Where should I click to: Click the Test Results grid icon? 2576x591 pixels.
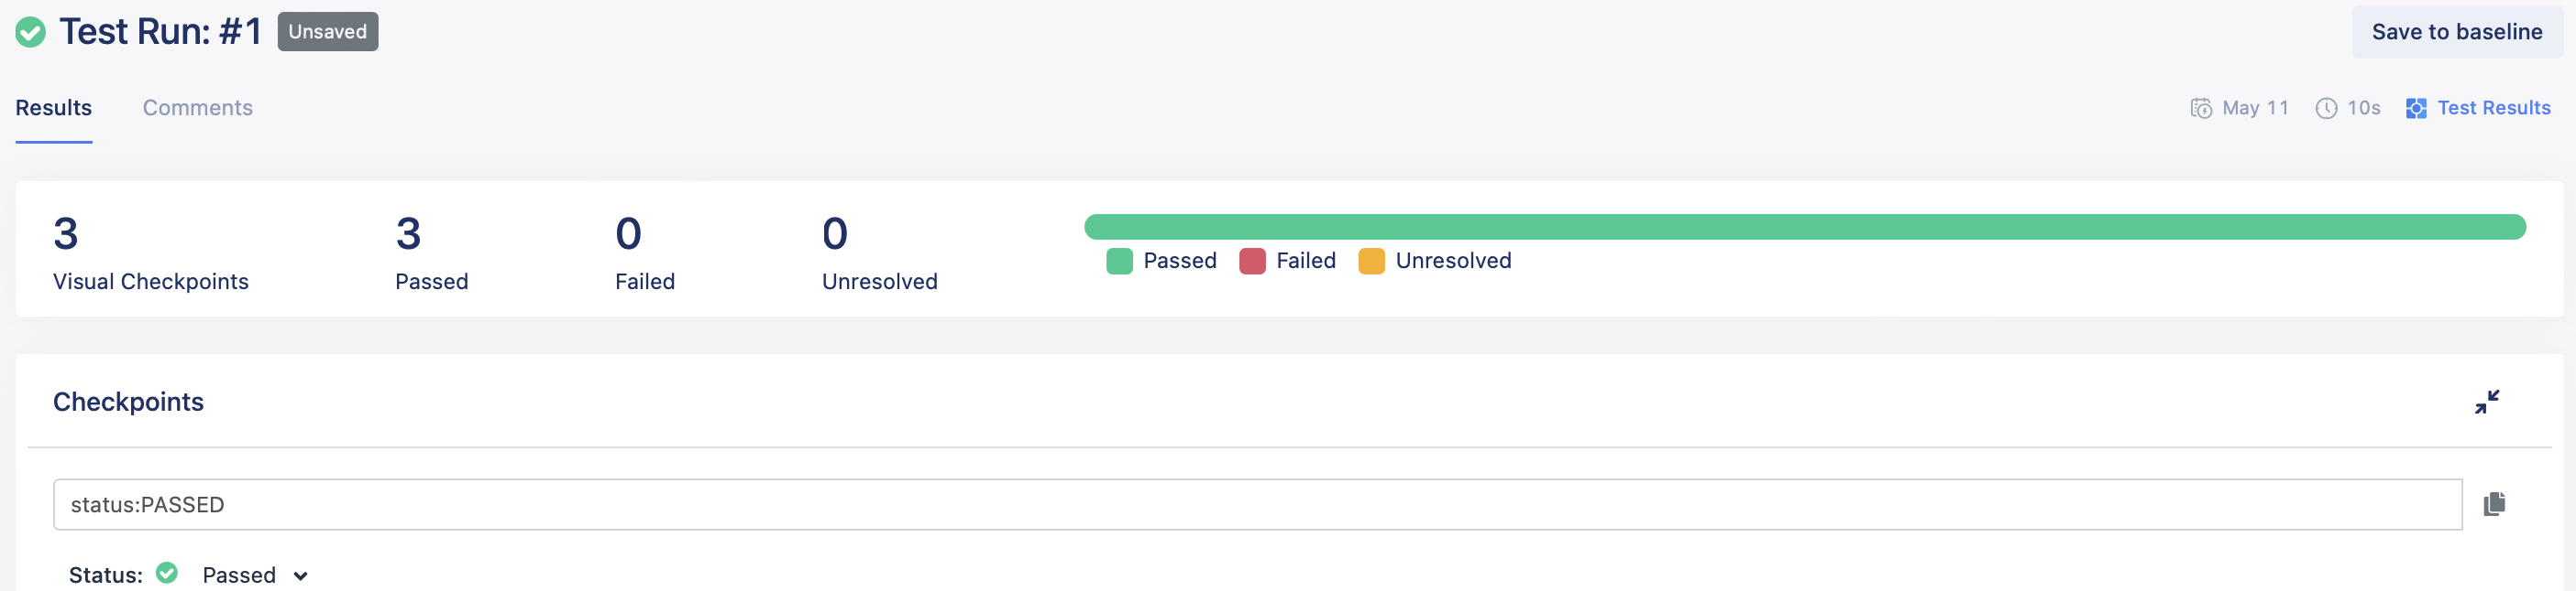point(2417,108)
